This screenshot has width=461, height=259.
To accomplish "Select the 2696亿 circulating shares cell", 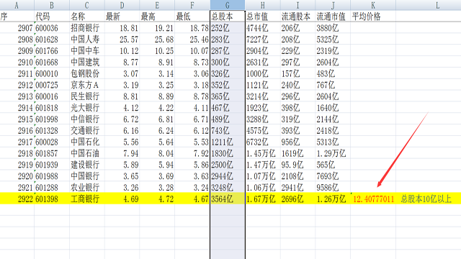I will tap(297, 199).
